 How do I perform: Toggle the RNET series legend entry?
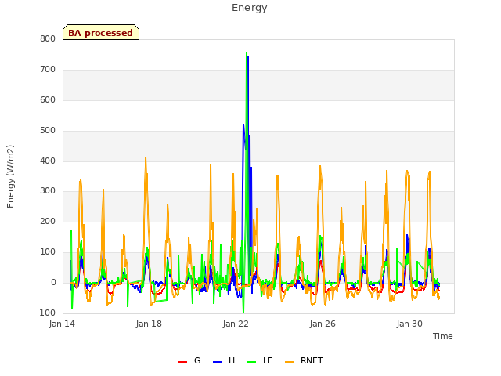304,360
